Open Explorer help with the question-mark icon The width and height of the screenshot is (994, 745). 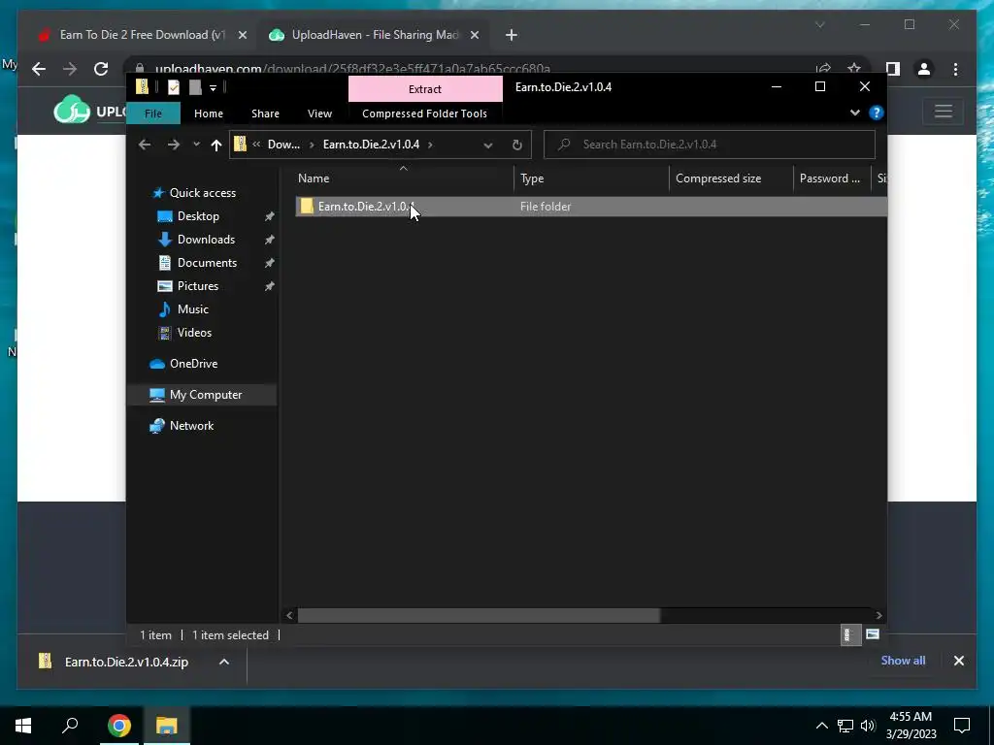click(877, 113)
